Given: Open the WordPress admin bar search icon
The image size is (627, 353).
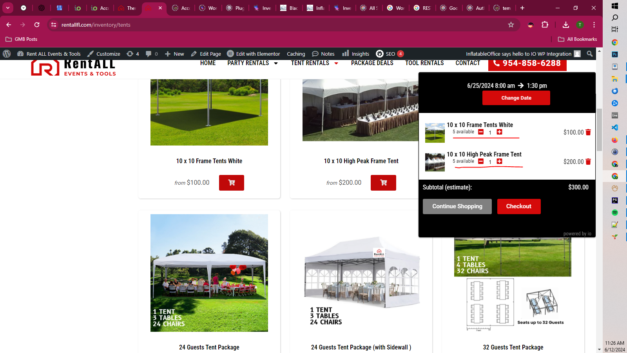Looking at the screenshot, I should [x=589, y=54].
